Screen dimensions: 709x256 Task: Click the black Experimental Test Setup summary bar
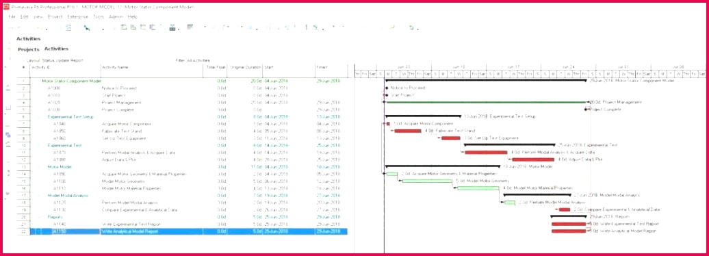coord(423,116)
